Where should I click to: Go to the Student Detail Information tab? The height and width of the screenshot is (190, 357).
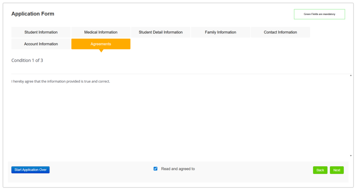[x=160, y=32]
